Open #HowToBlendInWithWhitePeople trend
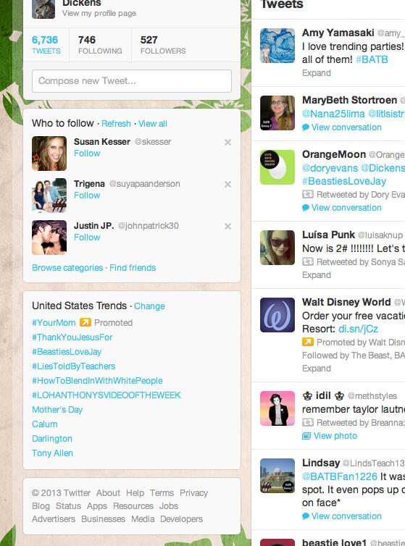This screenshot has height=546, width=405. pos(97,381)
